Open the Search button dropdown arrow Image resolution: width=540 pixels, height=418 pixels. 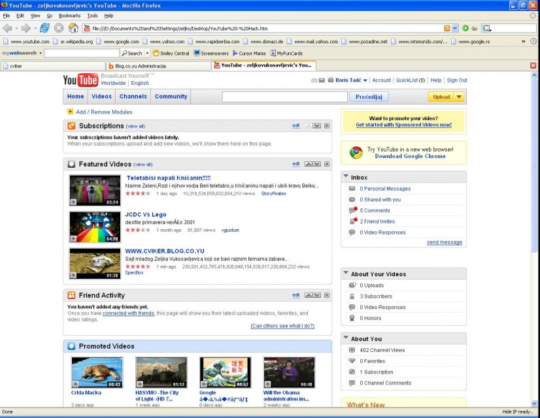pyautogui.click(x=147, y=53)
